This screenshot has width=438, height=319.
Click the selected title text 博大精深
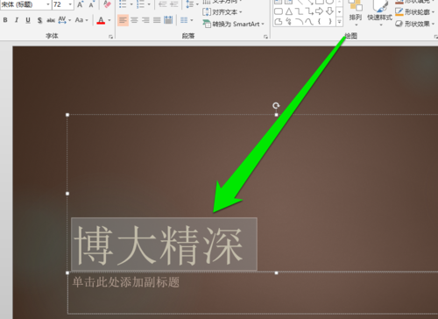pos(159,245)
